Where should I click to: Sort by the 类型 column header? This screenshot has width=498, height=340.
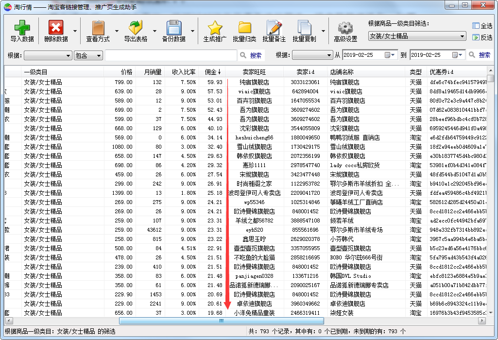point(415,72)
